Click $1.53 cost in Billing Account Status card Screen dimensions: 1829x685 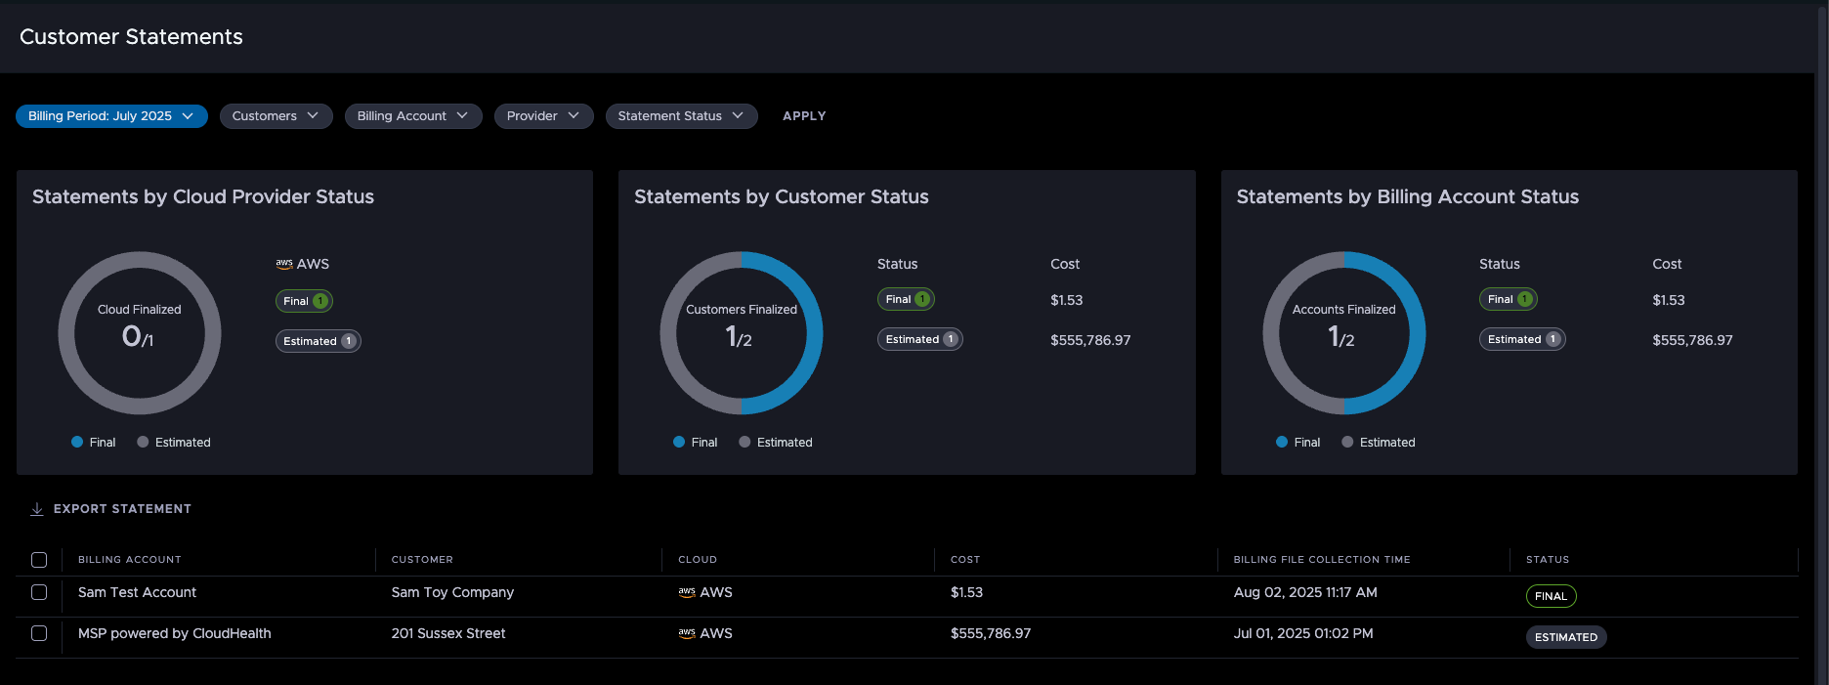pyautogui.click(x=1669, y=300)
